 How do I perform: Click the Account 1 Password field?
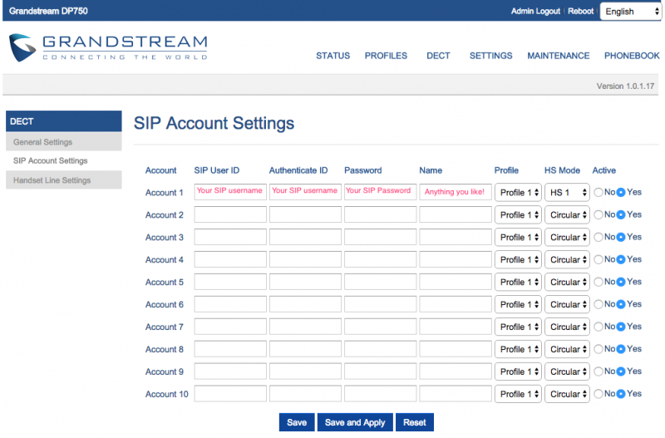coord(381,192)
